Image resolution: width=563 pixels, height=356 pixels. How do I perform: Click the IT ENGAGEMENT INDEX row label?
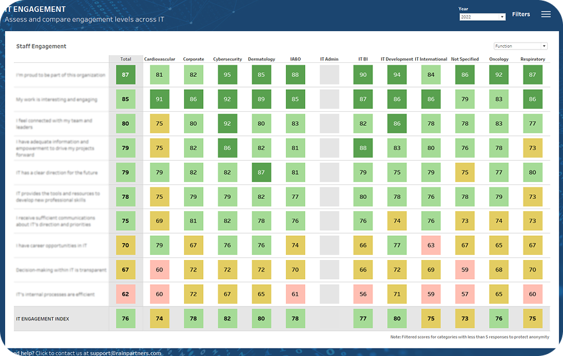[41, 318]
